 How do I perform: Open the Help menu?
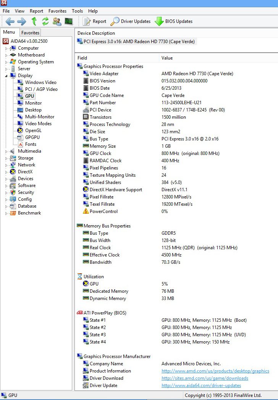pyautogui.click(x=93, y=11)
